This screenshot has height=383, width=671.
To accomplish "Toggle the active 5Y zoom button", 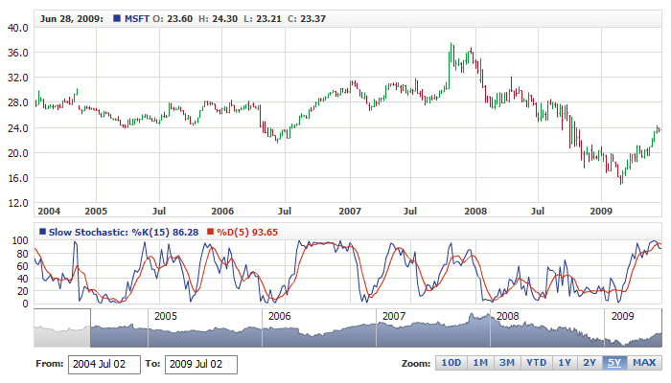I will point(616,363).
